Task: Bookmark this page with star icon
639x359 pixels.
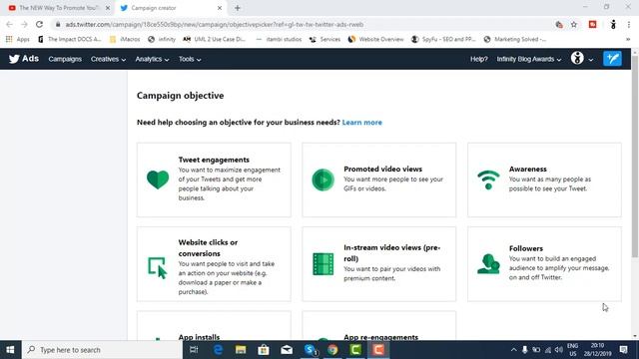Action: (574, 24)
